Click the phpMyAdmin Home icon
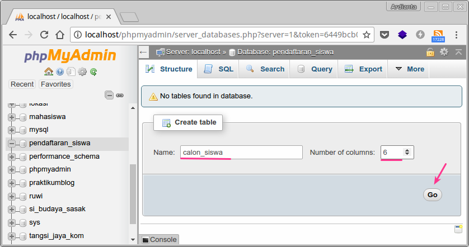Image resolution: width=469 pixels, height=247 pixels. coord(49,72)
